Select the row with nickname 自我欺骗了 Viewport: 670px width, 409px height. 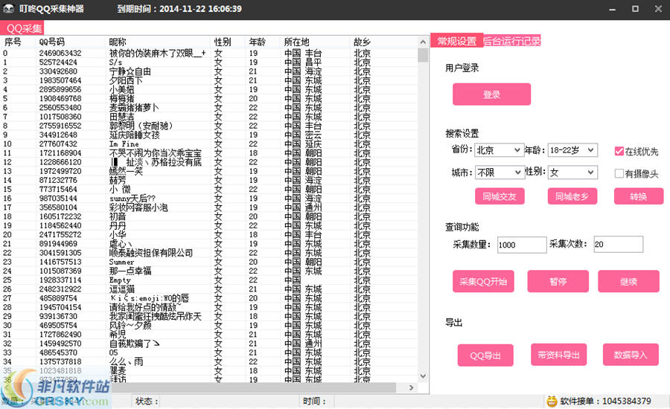pos(209,344)
